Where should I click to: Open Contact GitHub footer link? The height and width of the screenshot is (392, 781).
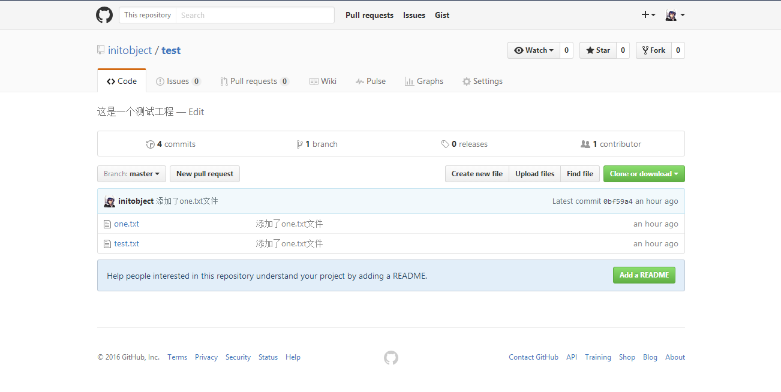[x=533, y=357]
